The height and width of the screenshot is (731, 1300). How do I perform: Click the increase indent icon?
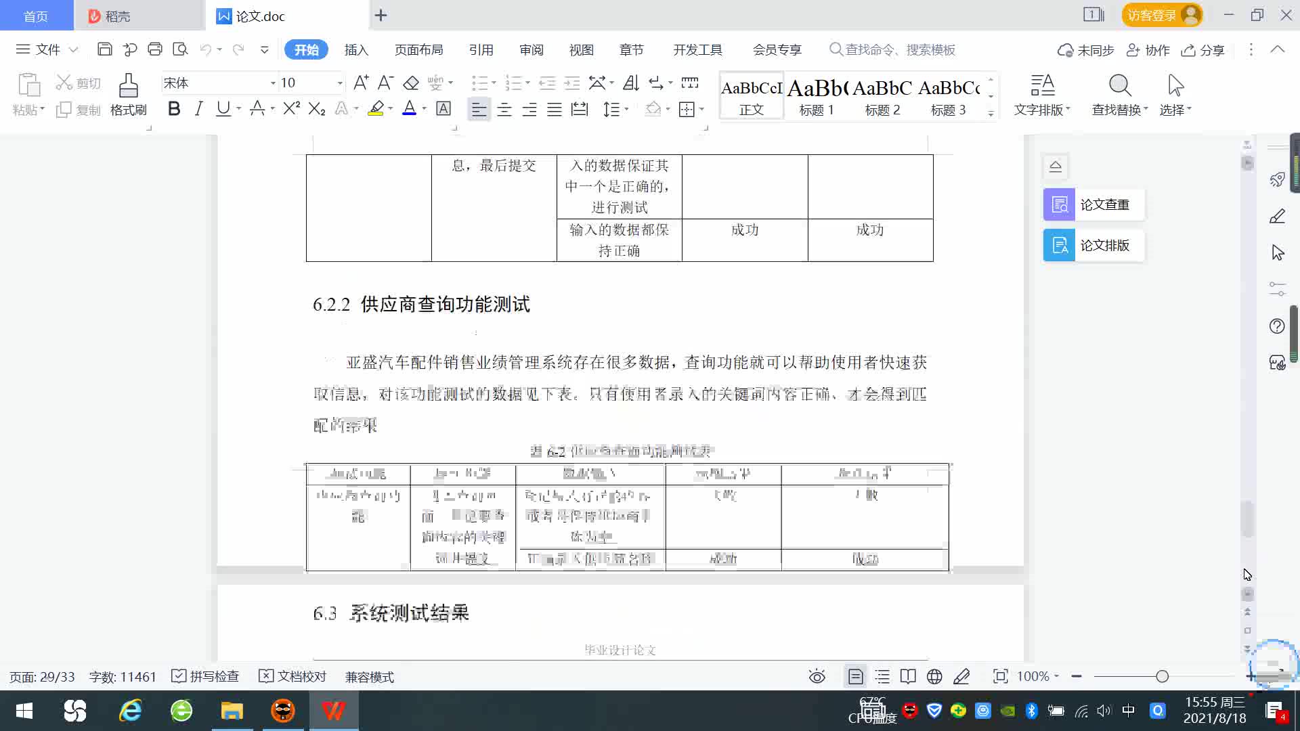coord(572,83)
